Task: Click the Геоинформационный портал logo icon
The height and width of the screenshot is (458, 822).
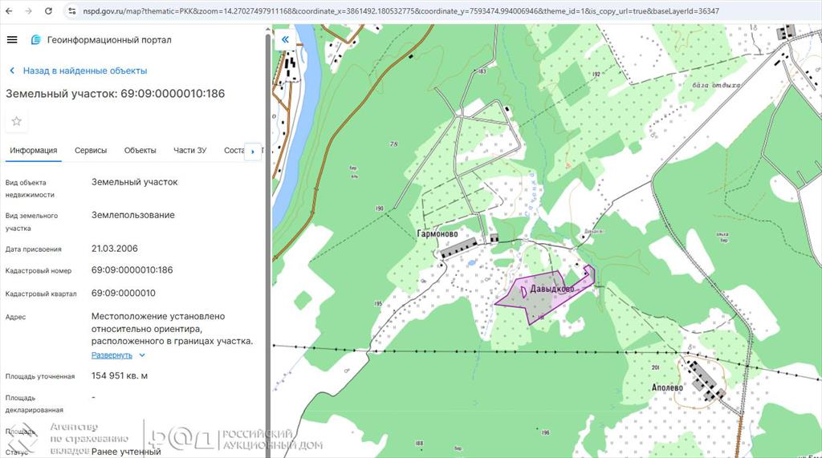Action: point(35,40)
